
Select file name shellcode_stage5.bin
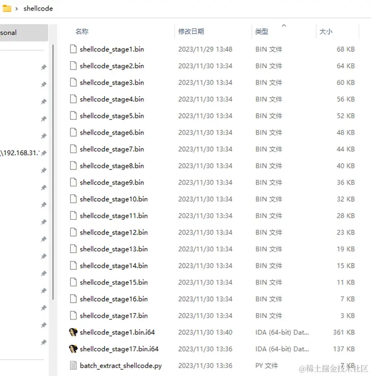tap(112, 116)
